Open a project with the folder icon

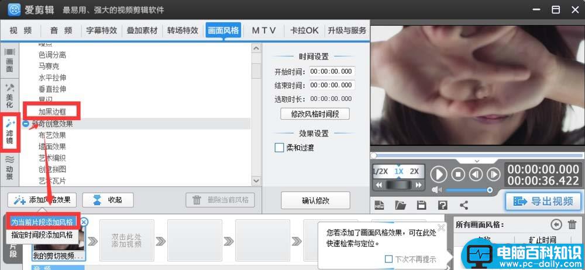tap(401, 205)
